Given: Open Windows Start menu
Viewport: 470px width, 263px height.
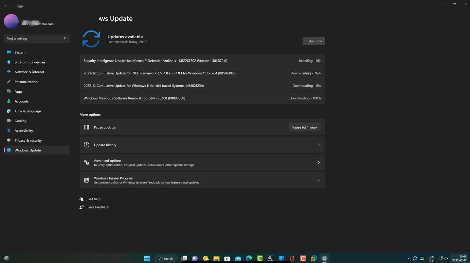Looking at the screenshot, I should [x=147, y=258].
